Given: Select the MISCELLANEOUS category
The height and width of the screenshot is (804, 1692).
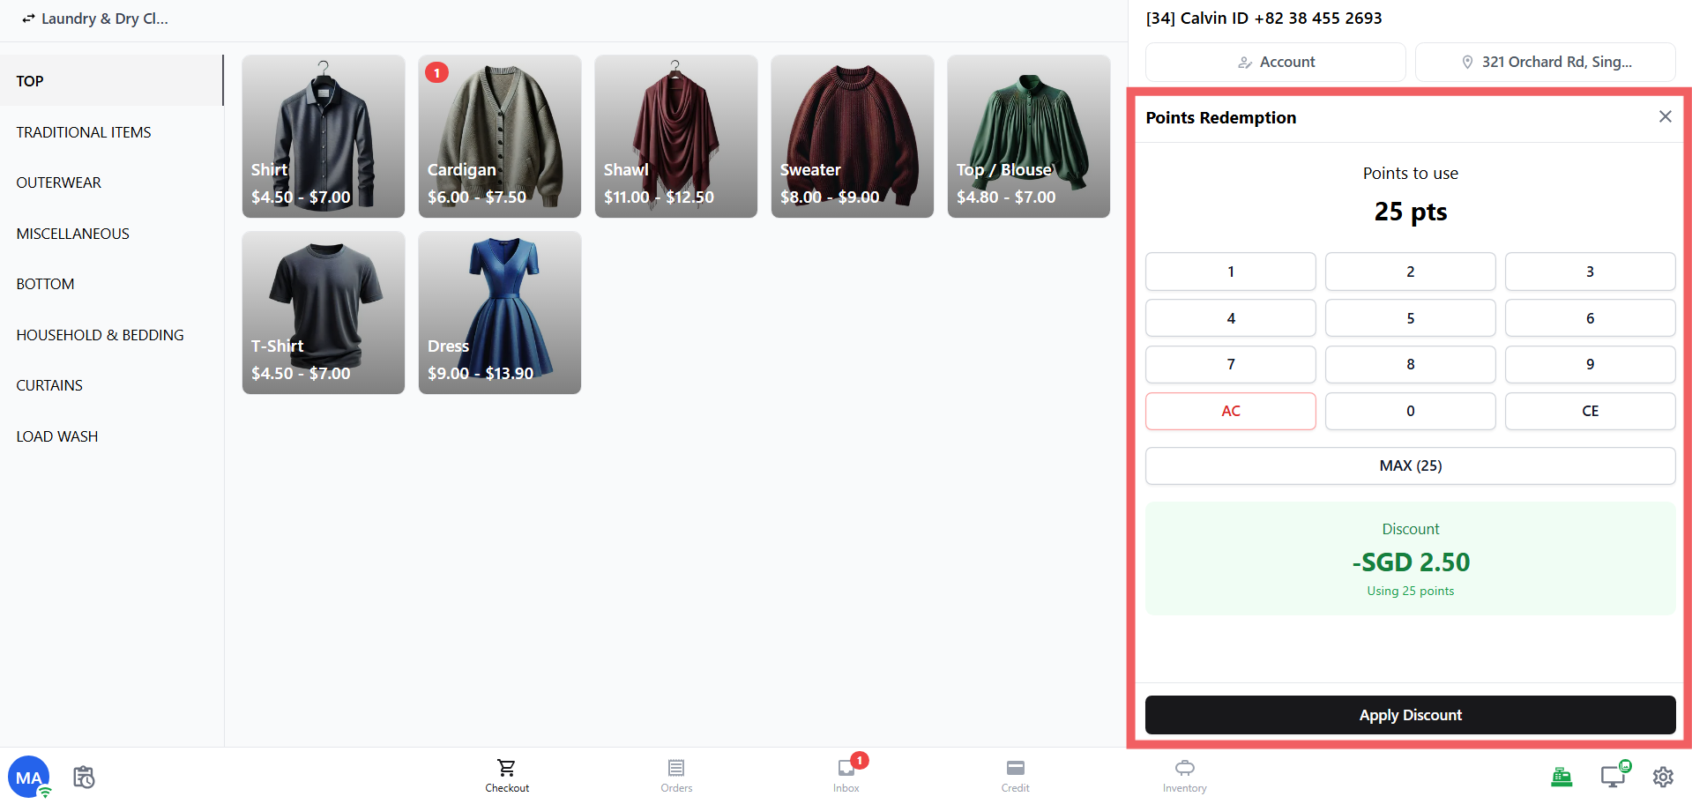Looking at the screenshot, I should [x=111, y=234].
